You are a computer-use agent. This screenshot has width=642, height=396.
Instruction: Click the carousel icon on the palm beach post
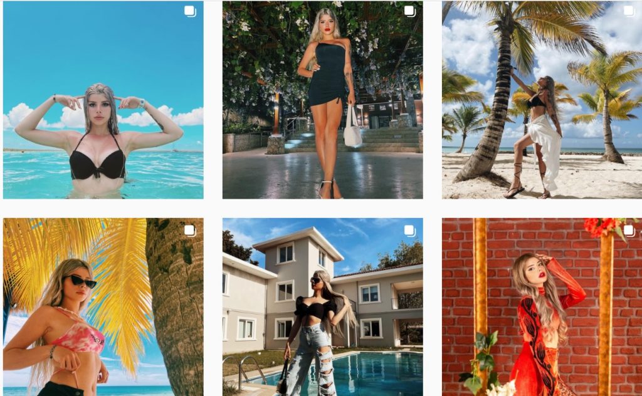629,11
